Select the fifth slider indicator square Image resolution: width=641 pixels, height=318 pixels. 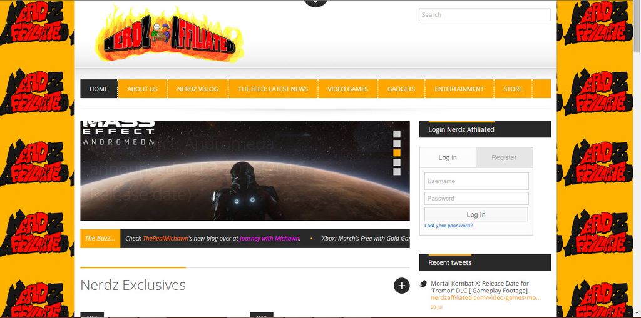tap(396, 171)
